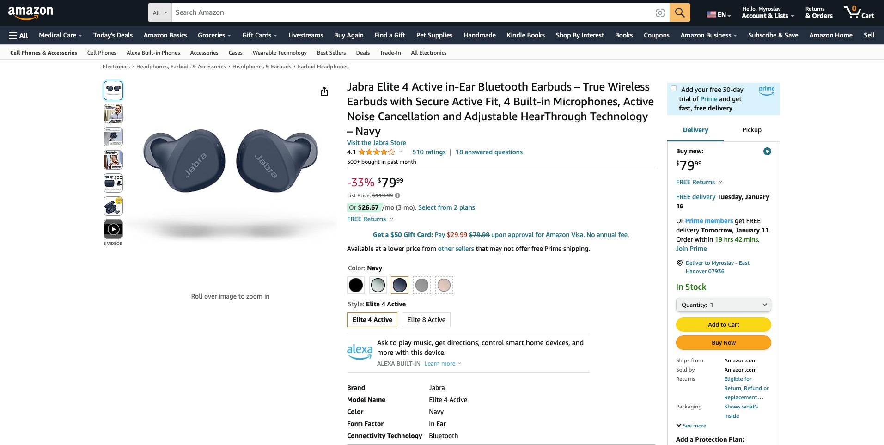Select Elite 8 Active style option

pyautogui.click(x=426, y=320)
